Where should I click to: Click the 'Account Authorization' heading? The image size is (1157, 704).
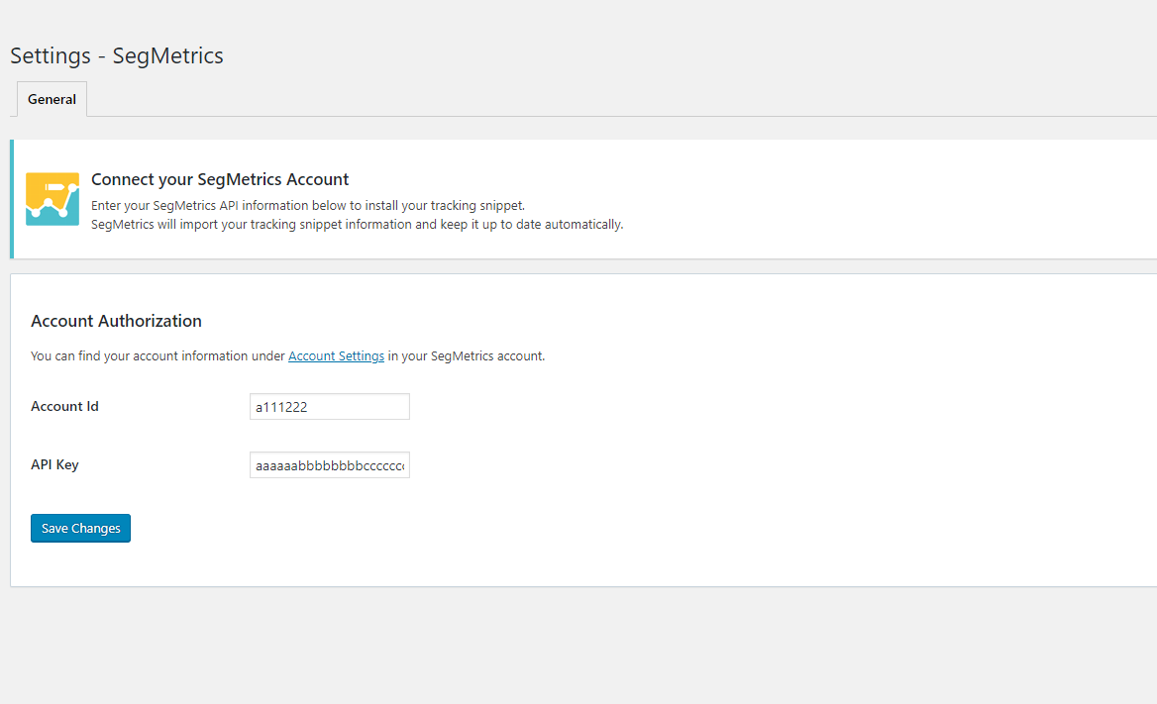tap(116, 321)
